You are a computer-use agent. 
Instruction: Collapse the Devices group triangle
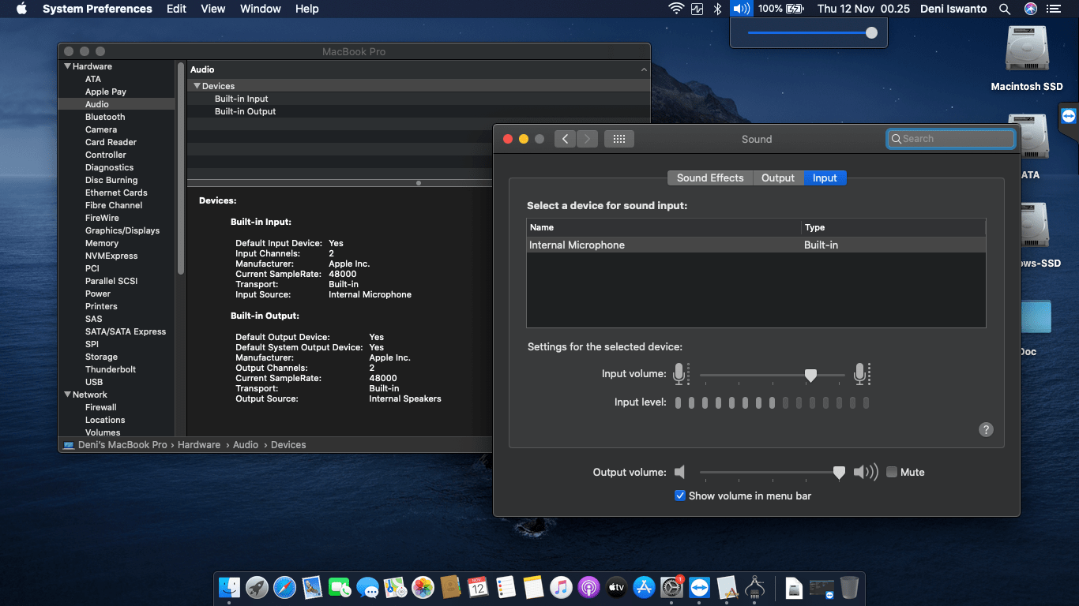[197, 86]
